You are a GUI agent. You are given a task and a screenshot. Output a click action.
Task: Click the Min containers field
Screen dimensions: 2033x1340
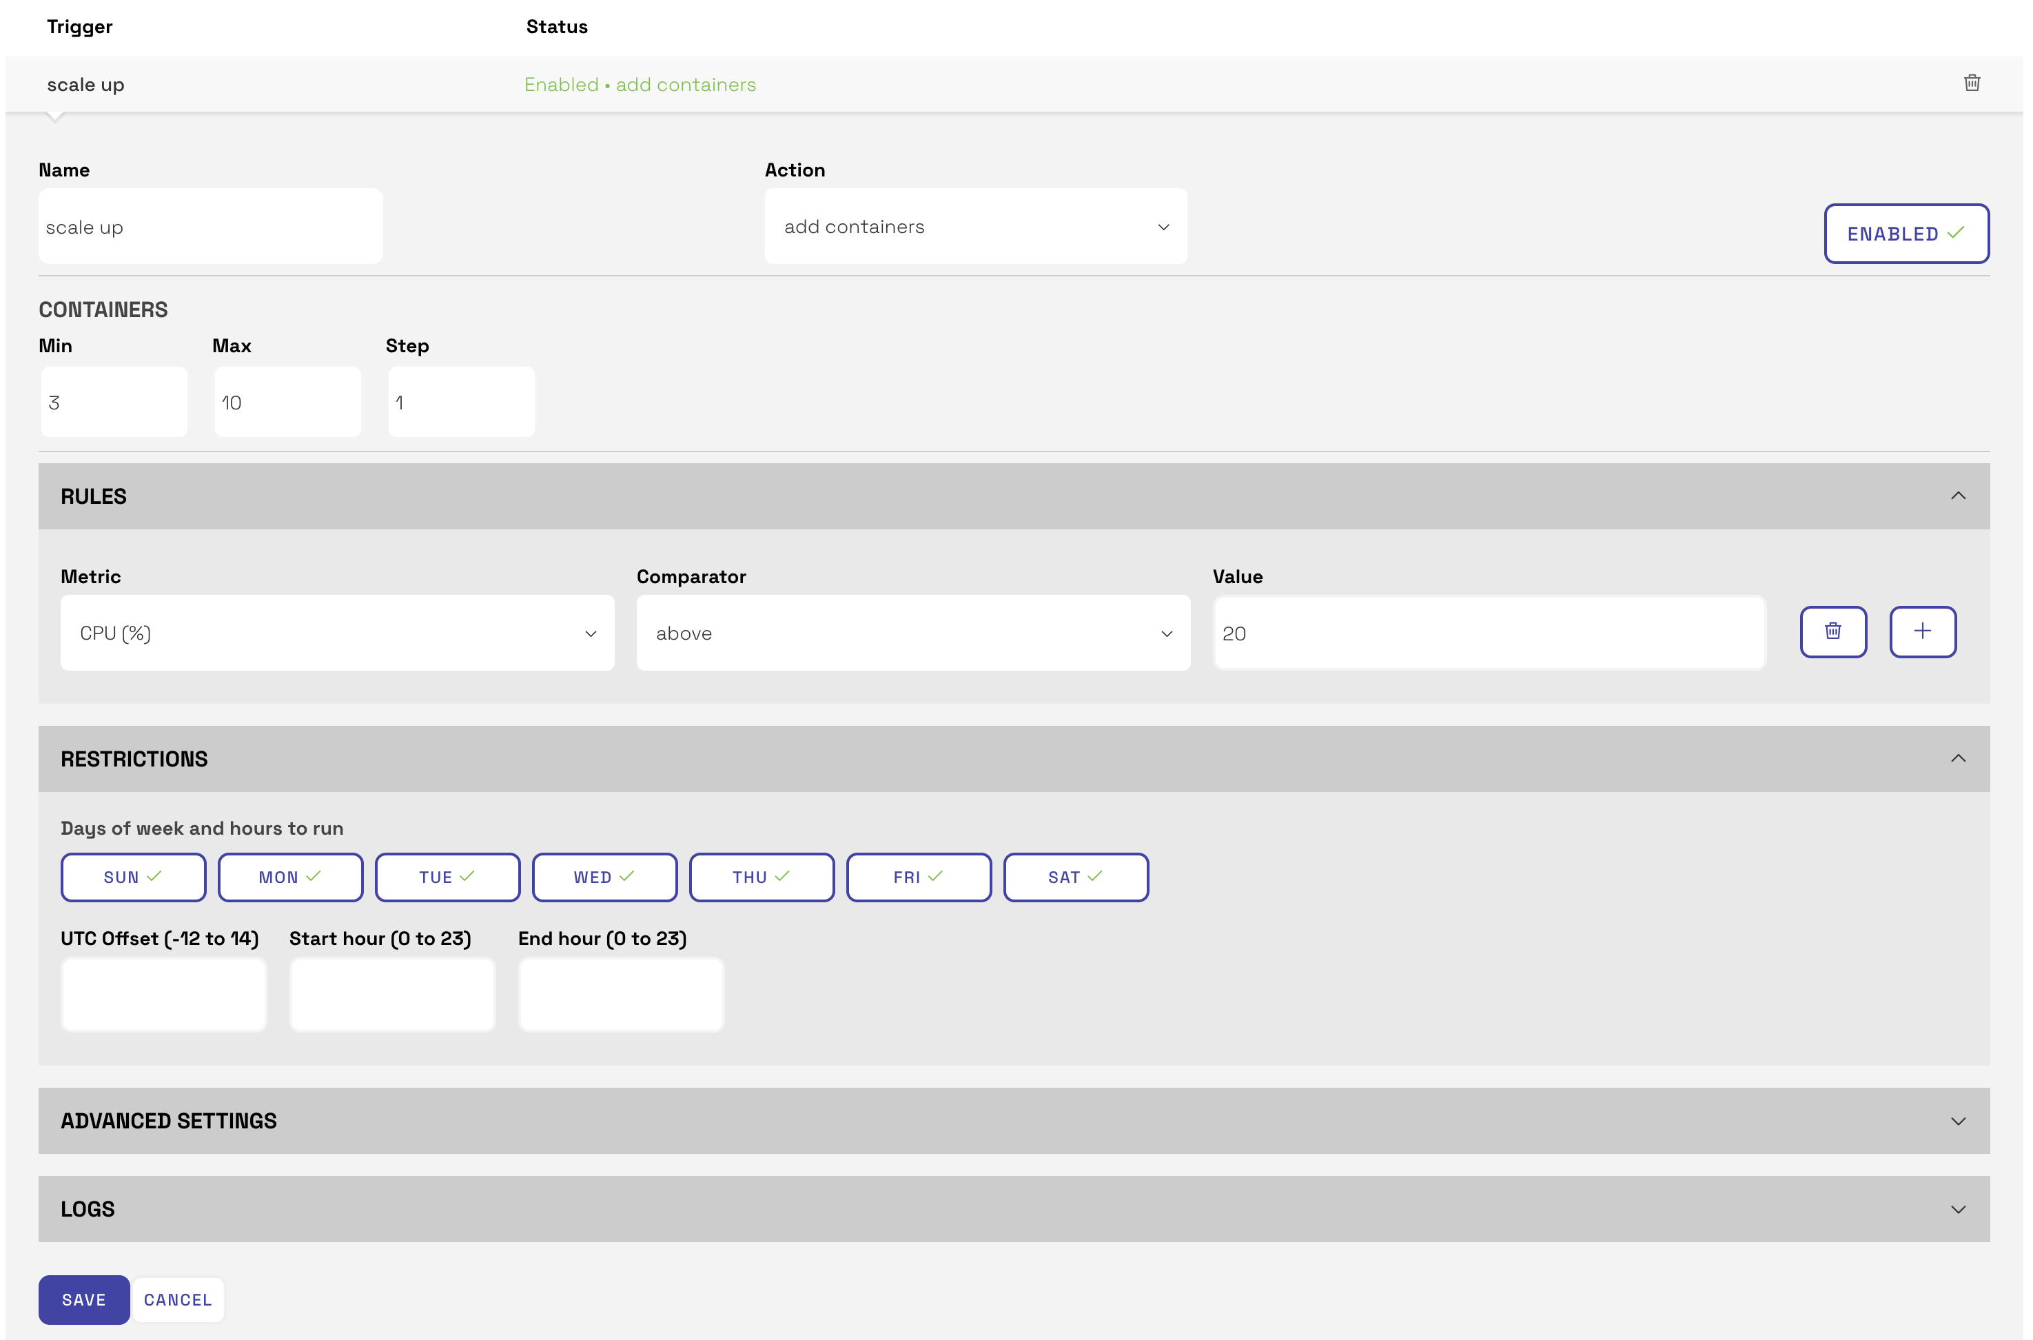click(x=114, y=403)
